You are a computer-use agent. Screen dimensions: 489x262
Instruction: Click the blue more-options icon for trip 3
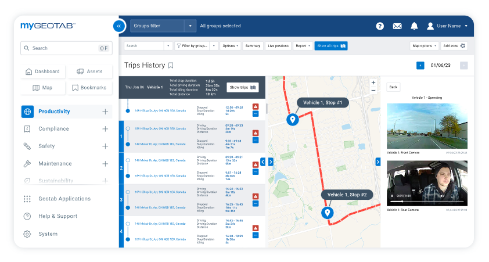[256, 204]
